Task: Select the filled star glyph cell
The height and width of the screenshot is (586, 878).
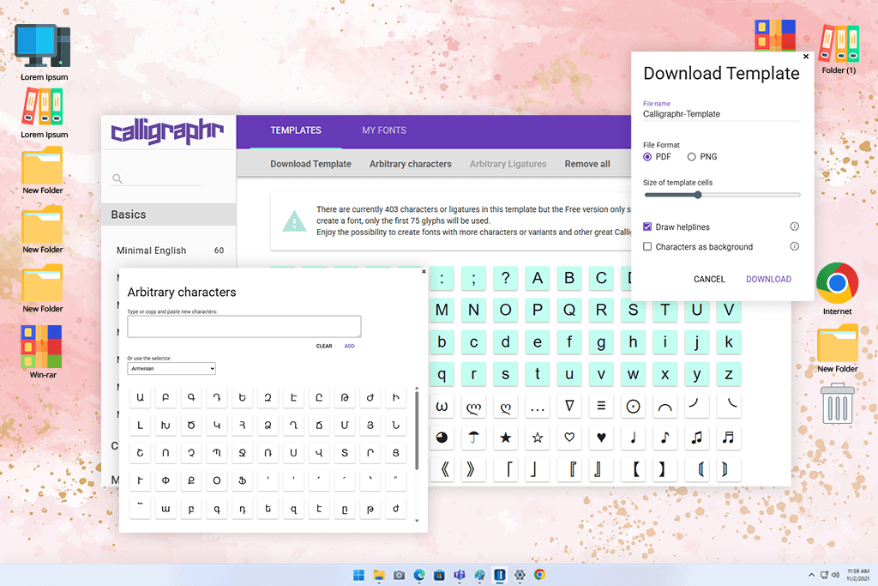Action: pos(506,438)
